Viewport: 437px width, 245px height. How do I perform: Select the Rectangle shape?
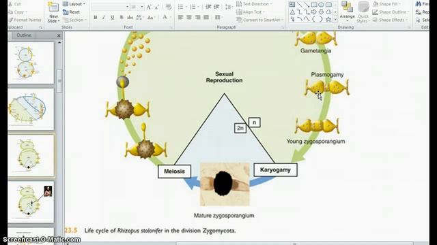(314, 5)
